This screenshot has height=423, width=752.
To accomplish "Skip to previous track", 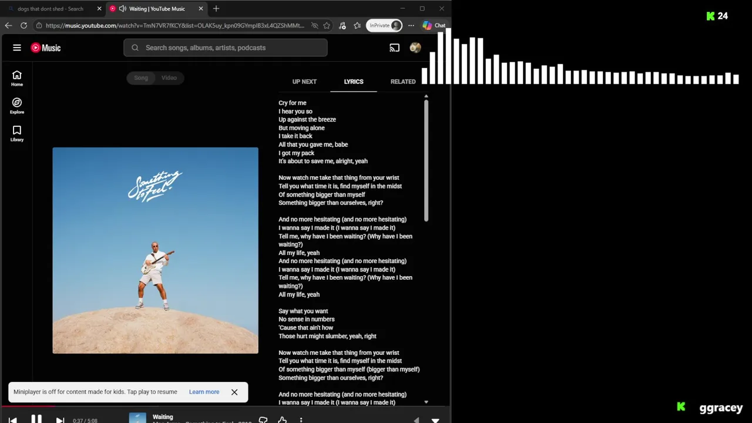I will [12, 419].
